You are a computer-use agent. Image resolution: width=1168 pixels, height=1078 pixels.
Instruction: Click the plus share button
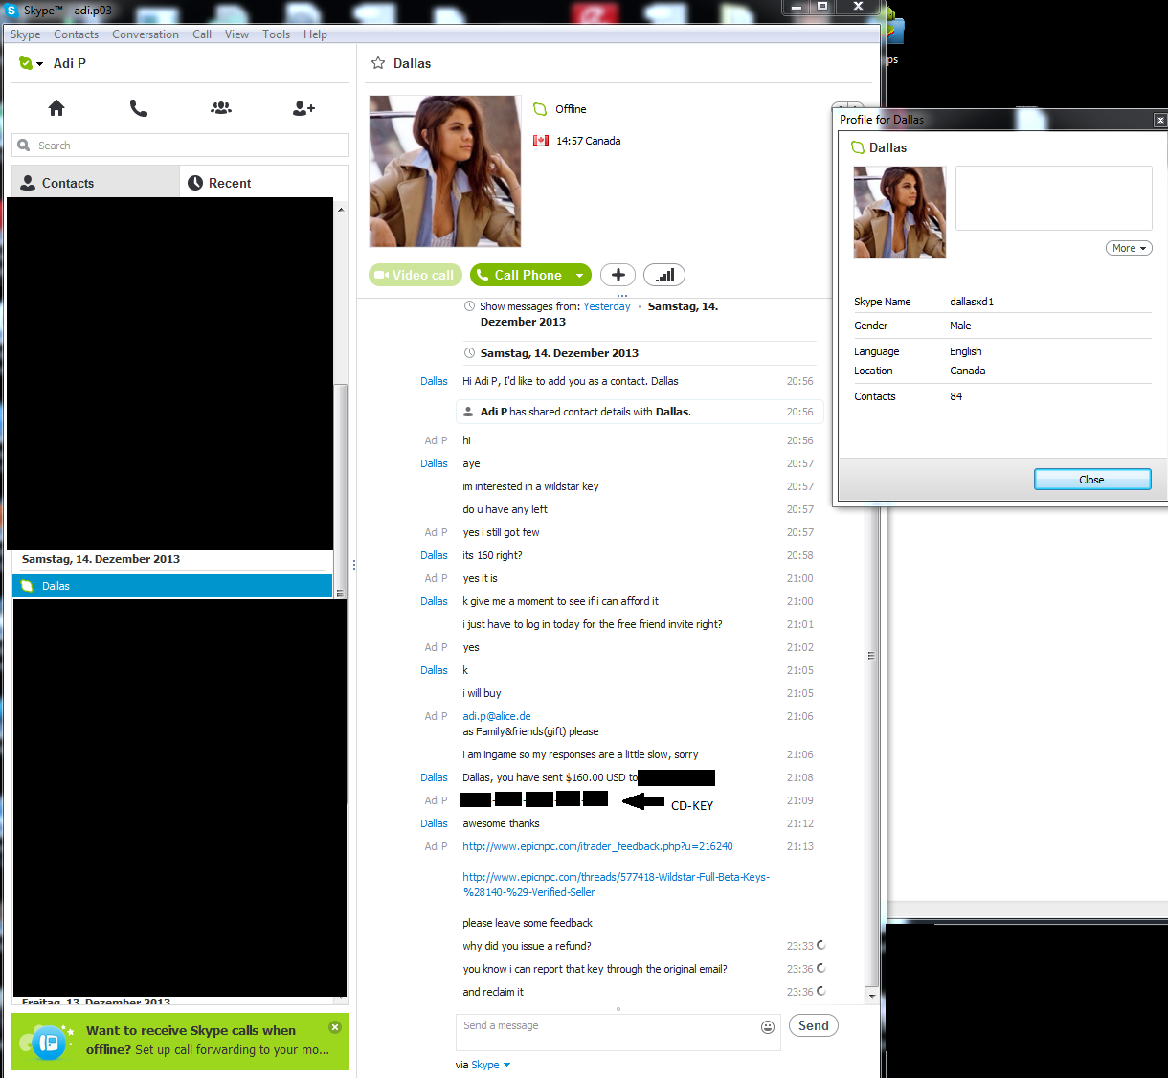click(618, 275)
